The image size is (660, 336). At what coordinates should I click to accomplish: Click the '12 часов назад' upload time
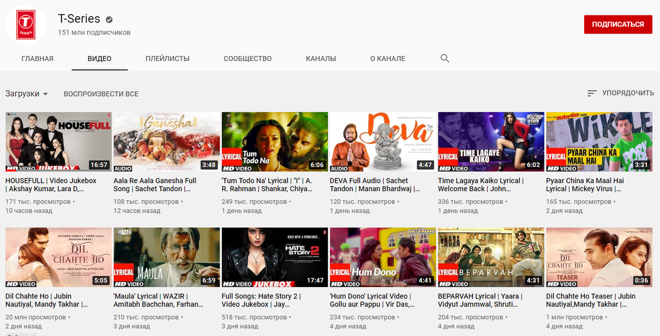tap(136, 211)
